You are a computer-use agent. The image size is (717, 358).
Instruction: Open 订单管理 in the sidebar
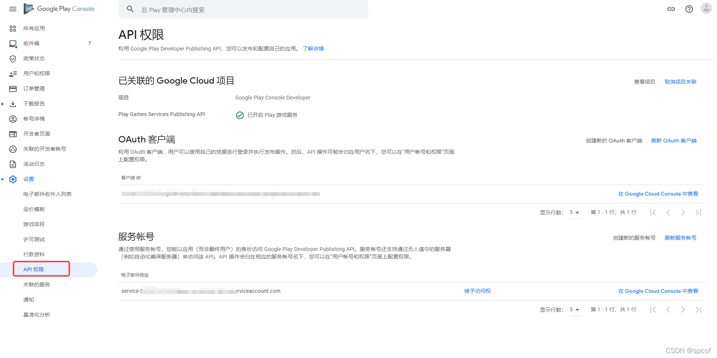coord(34,89)
